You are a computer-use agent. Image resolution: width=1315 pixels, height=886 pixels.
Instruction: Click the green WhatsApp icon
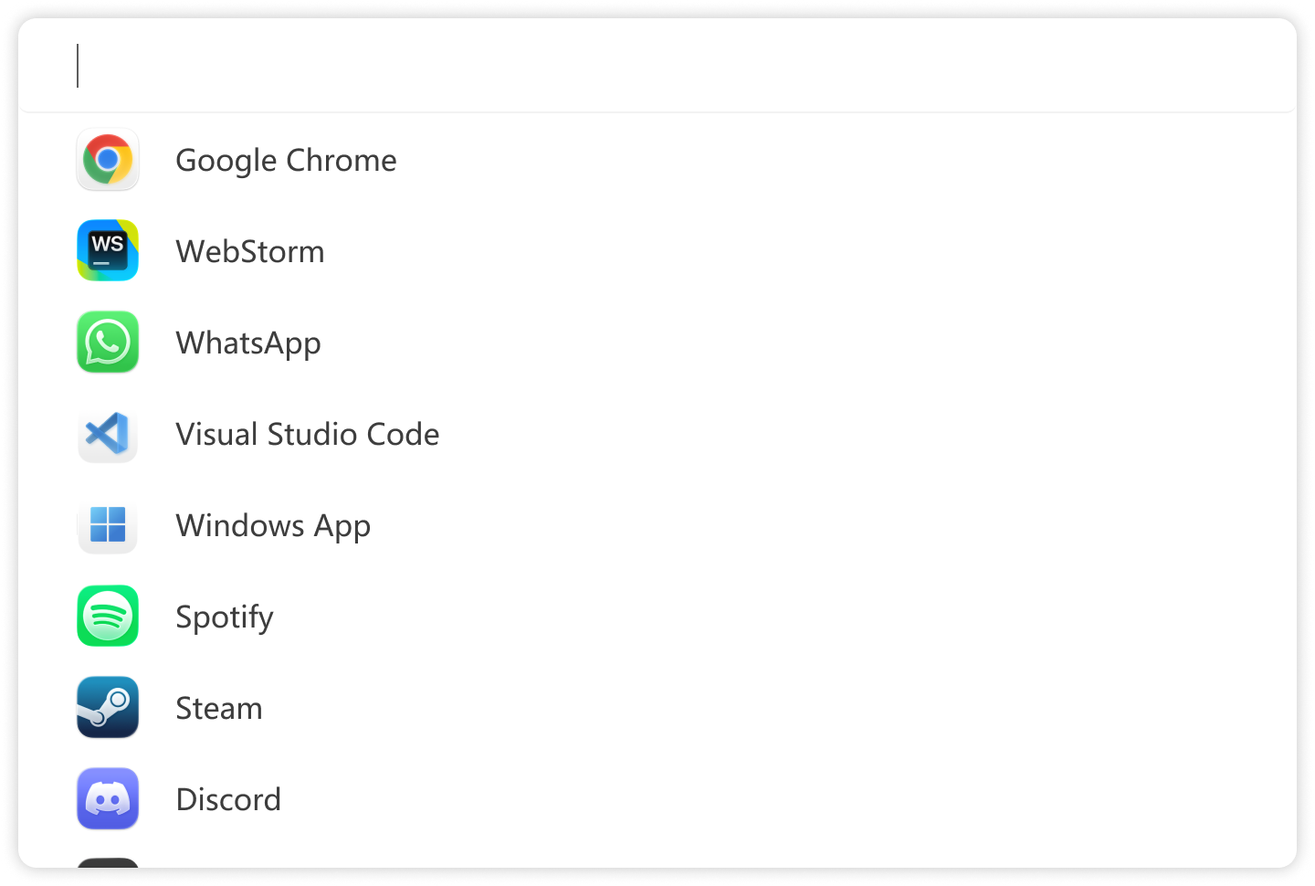(x=108, y=343)
